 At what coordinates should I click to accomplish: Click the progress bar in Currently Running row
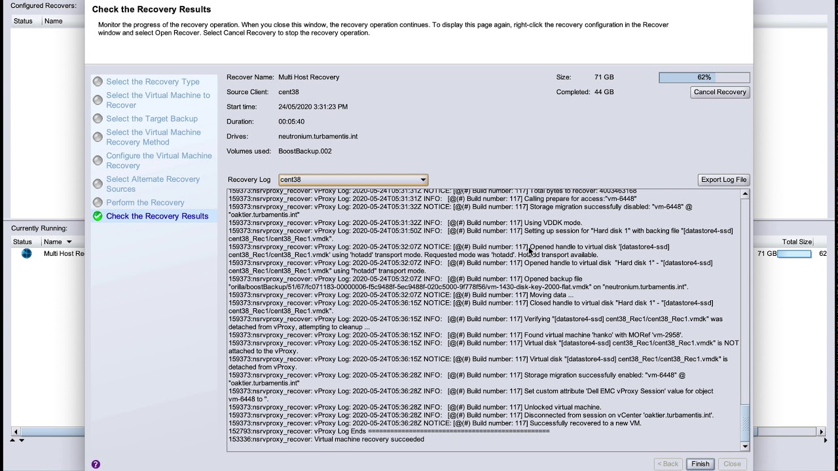(x=794, y=254)
